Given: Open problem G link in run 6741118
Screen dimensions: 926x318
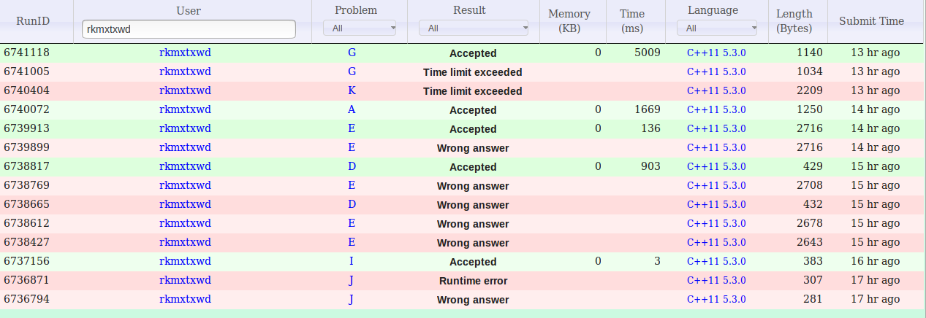Looking at the screenshot, I should 352,53.
